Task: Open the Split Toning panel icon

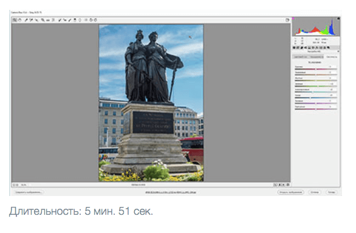Action: (309, 47)
